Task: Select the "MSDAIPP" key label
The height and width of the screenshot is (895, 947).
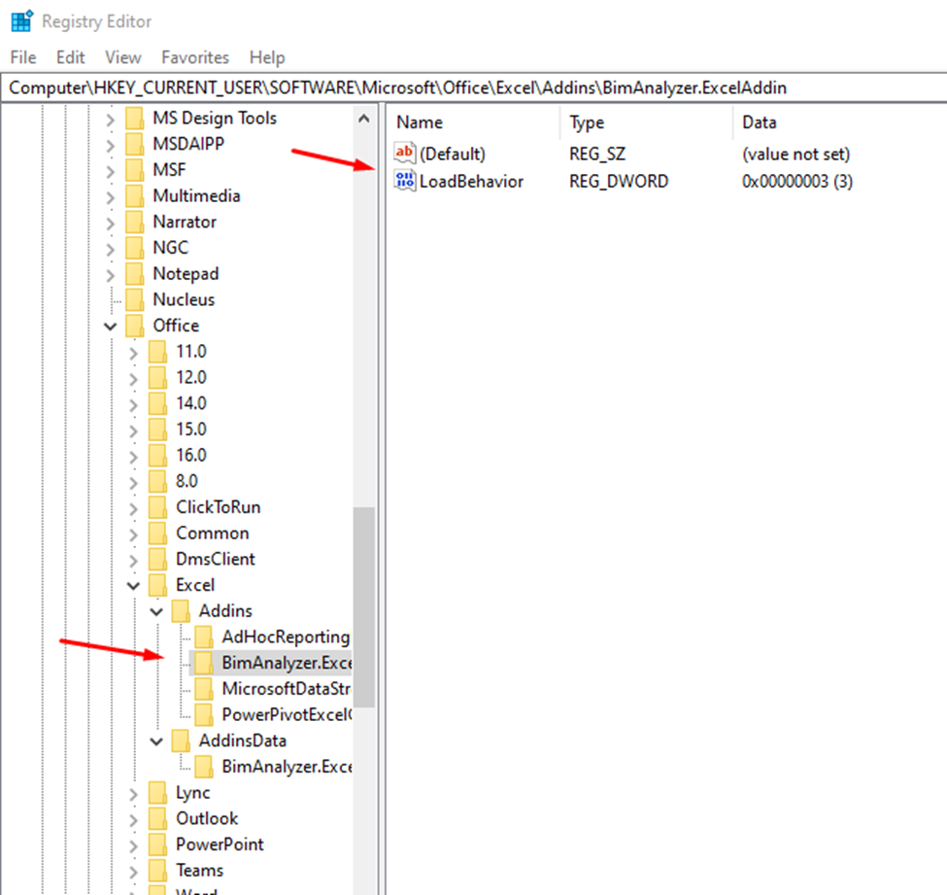Action: coord(188,145)
